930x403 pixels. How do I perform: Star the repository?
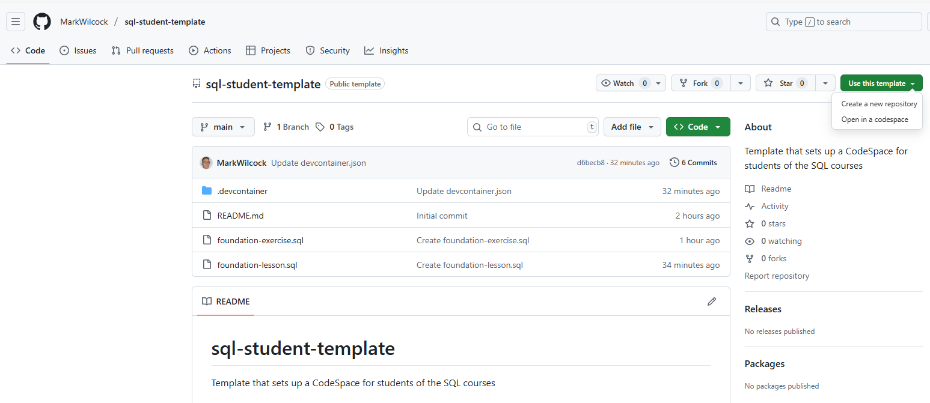click(785, 83)
